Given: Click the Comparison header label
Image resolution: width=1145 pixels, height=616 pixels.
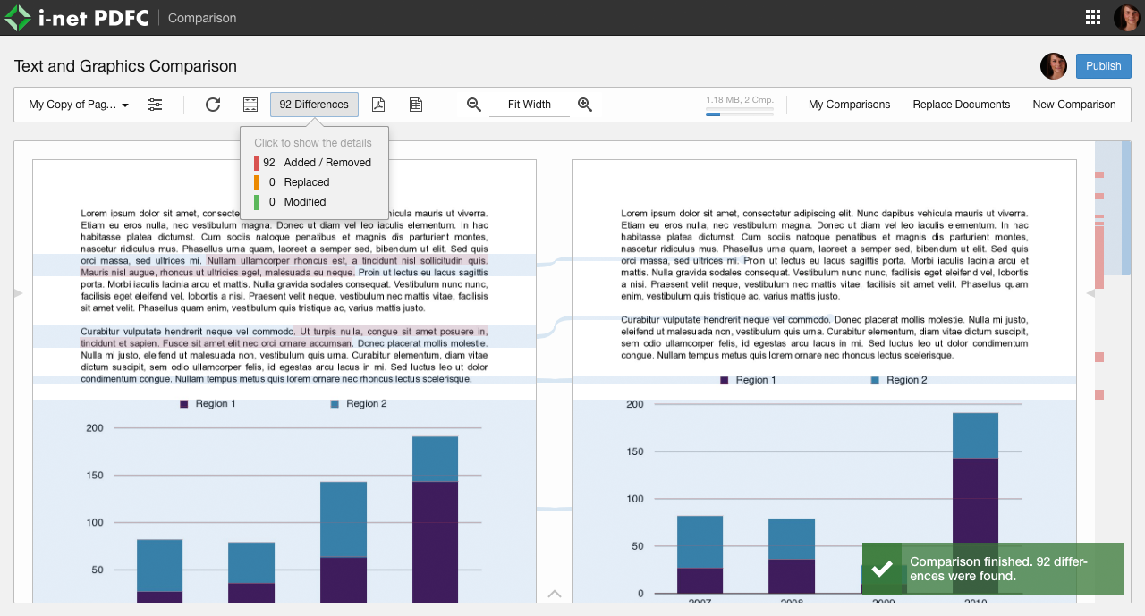Looking at the screenshot, I should pos(202,18).
